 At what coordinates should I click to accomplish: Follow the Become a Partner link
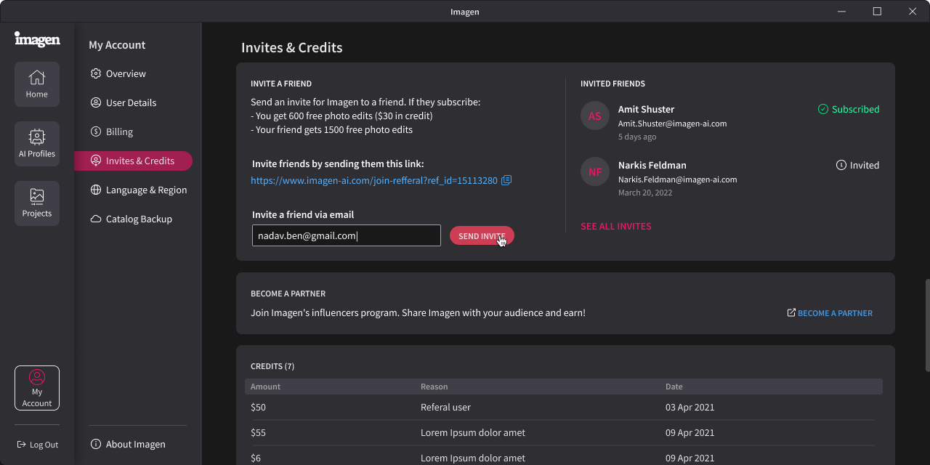[x=835, y=313]
